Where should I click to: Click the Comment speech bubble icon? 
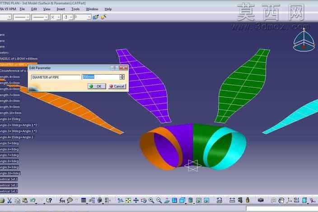(x=70, y=200)
